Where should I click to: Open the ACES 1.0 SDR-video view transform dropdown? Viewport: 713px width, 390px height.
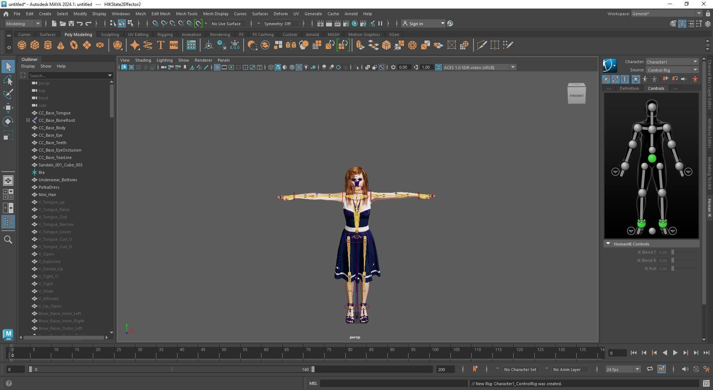[x=479, y=67]
